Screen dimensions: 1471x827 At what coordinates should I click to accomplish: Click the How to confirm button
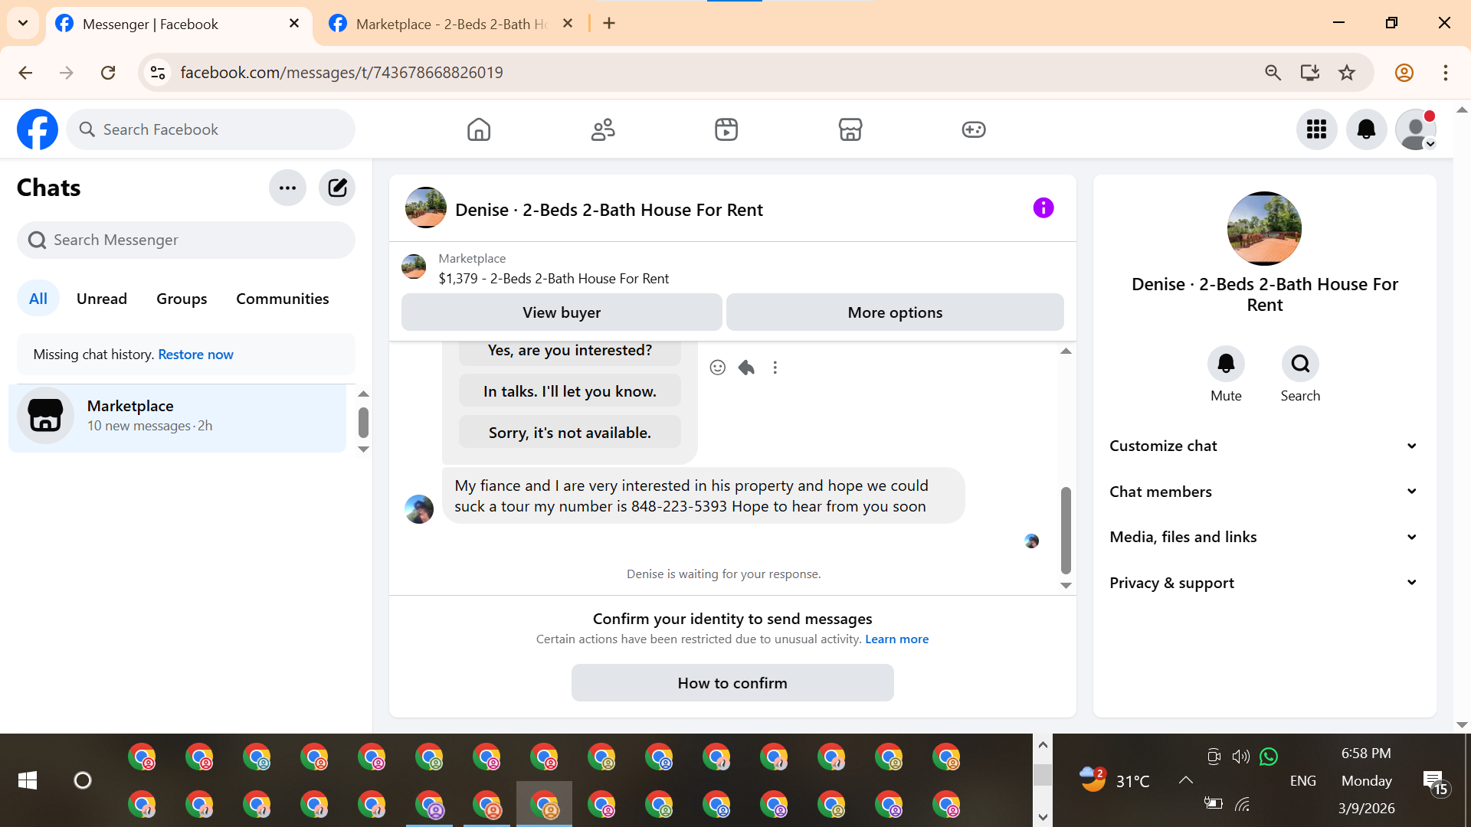732,683
